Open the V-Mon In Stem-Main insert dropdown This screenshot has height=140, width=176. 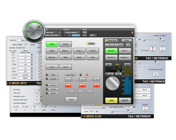tap(53, 35)
